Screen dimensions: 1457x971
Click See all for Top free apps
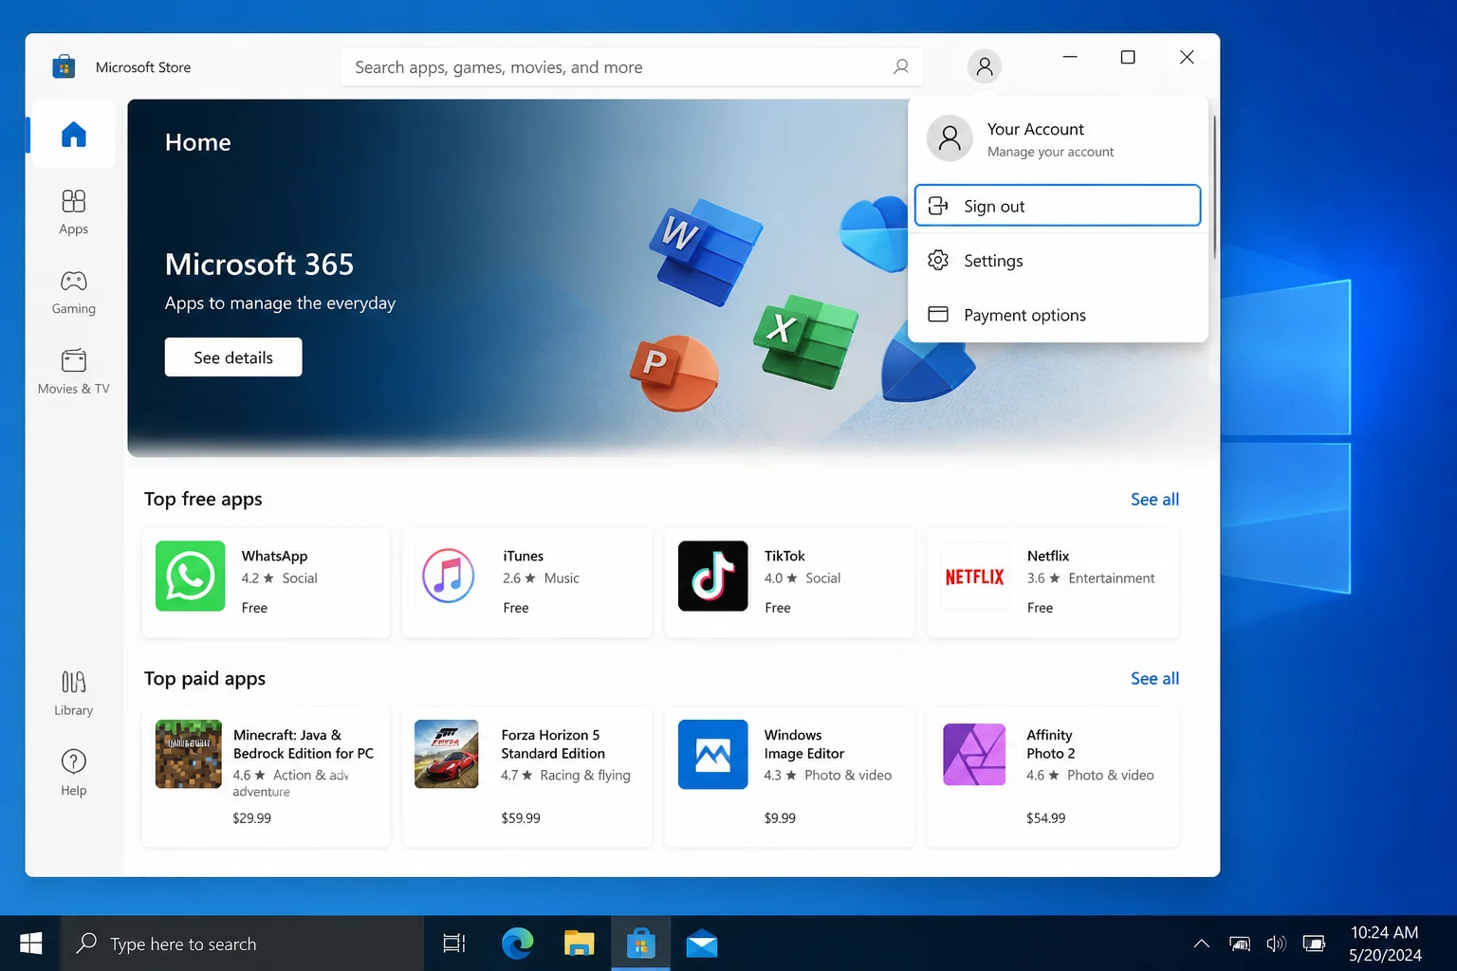[x=1154, y=499]
